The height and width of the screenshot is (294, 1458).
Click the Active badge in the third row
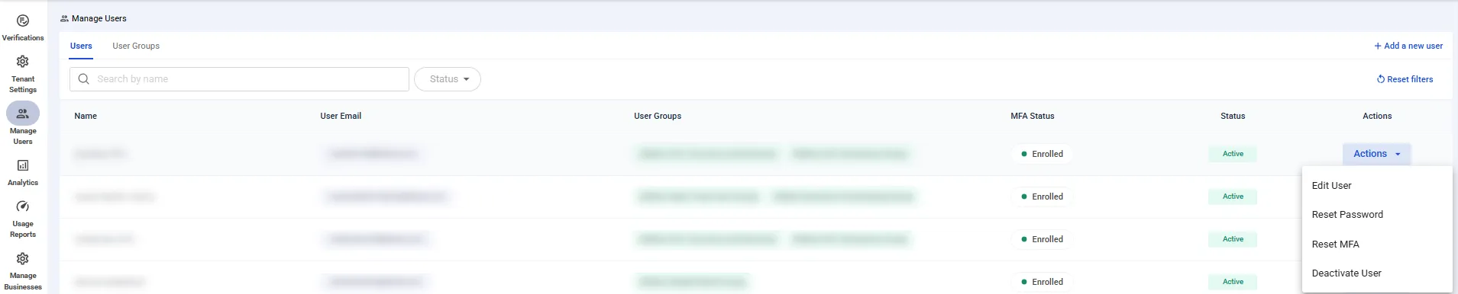pos(1233,239)
